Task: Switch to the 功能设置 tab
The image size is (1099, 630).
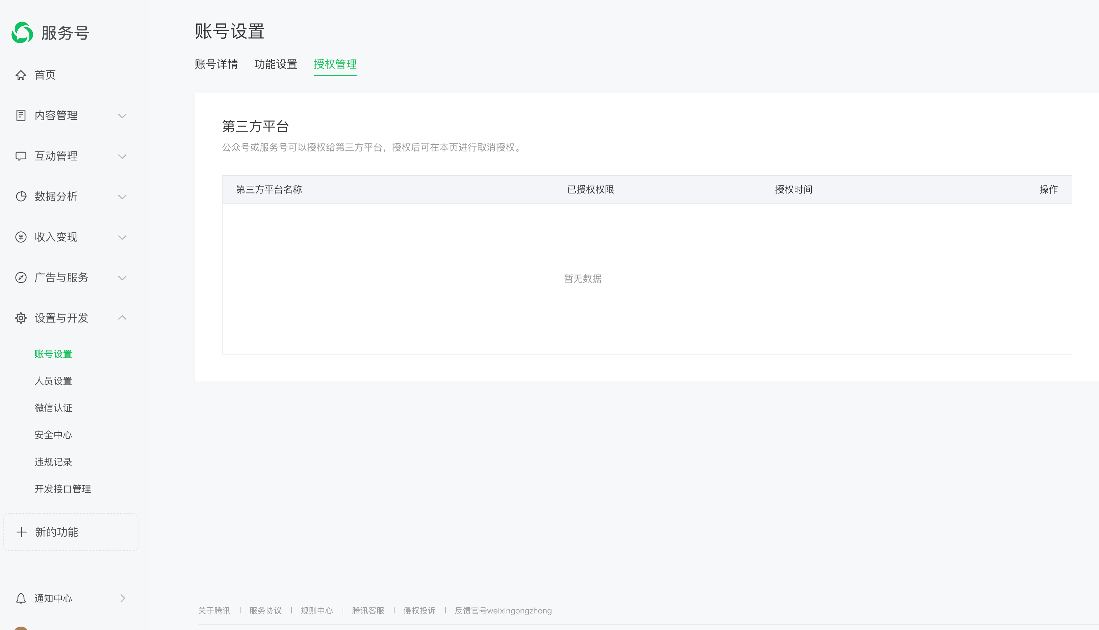Action: [276, 64]
